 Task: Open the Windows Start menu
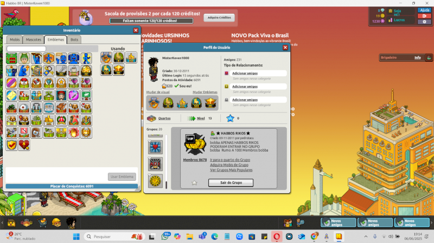[76, 237]
